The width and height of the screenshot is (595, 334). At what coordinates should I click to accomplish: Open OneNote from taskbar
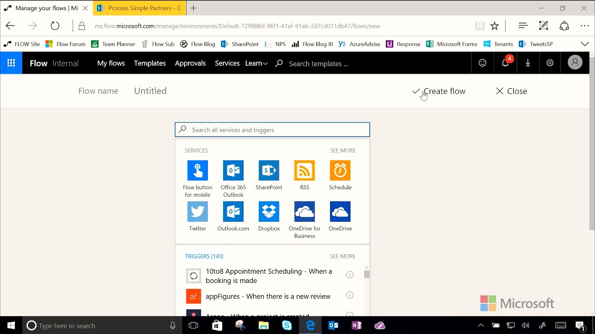357,326
